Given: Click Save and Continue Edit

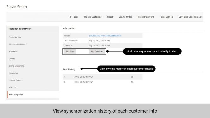Looking at the screenshot, I should point(191,17).
